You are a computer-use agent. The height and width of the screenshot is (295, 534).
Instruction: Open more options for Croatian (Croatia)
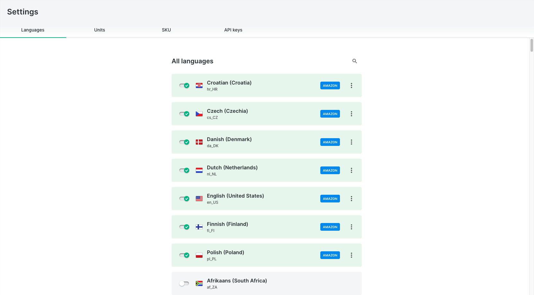click(352, 85)
